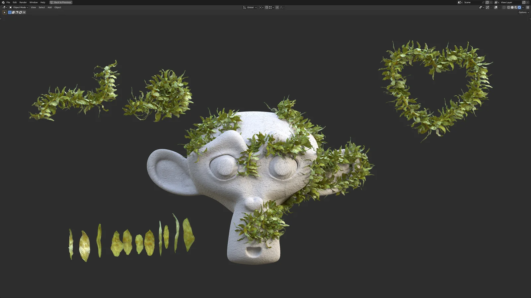
Task: Enable snapping with the magnet toggle
Action: [x=266, y=7]
